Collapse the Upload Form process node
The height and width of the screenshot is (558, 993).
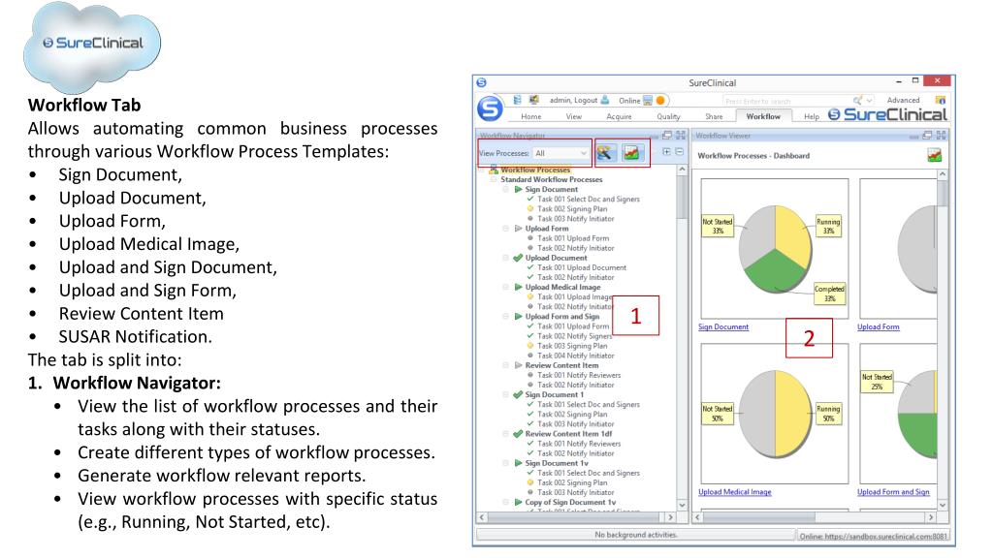pos(505,229)
